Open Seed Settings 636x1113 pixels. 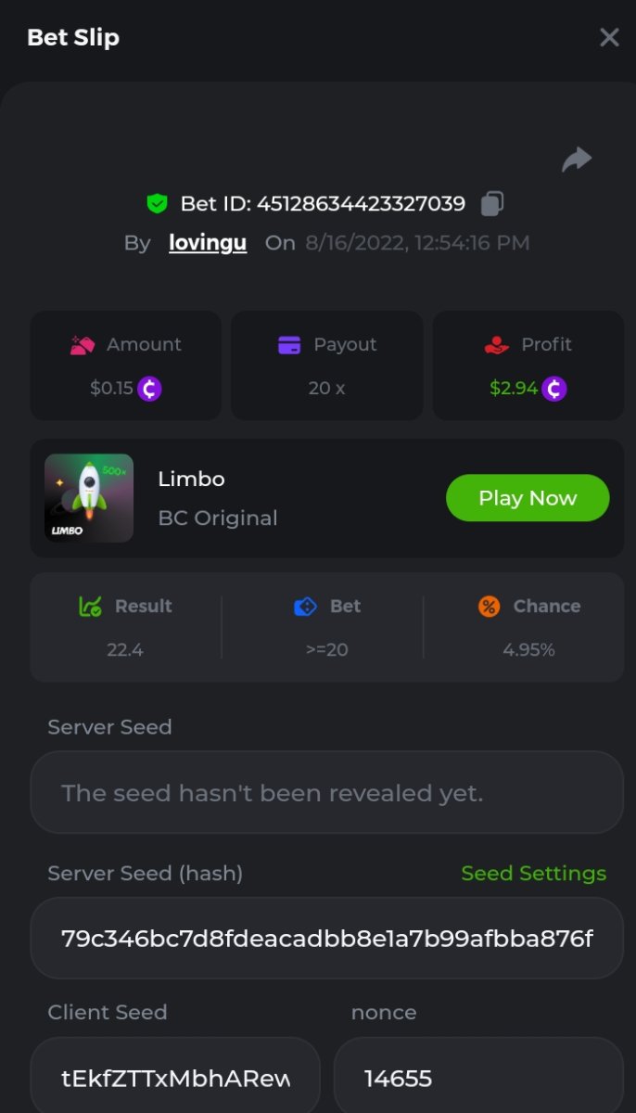(x=533, y=874)
